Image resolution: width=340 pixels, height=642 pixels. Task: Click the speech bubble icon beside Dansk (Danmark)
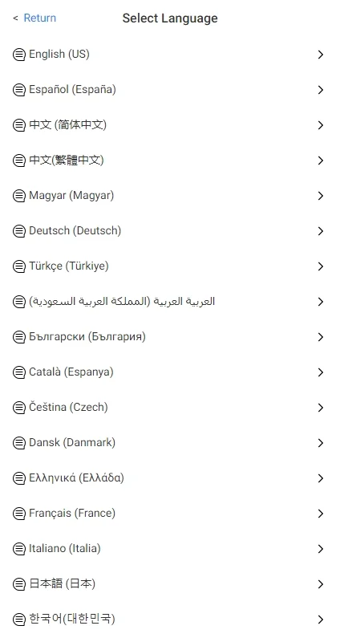tap(18, 443)
